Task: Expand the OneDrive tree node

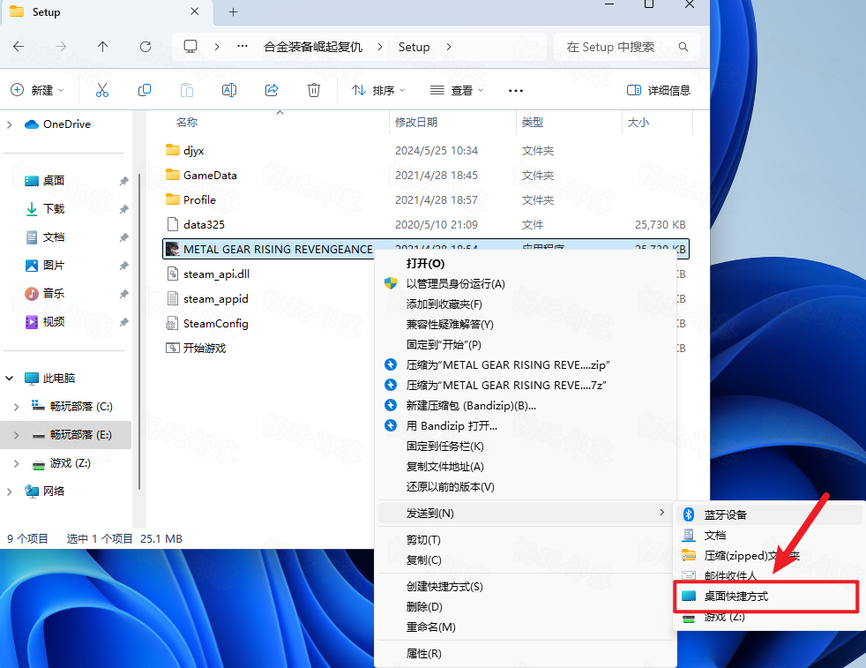Action: click(x=10, y=125)
